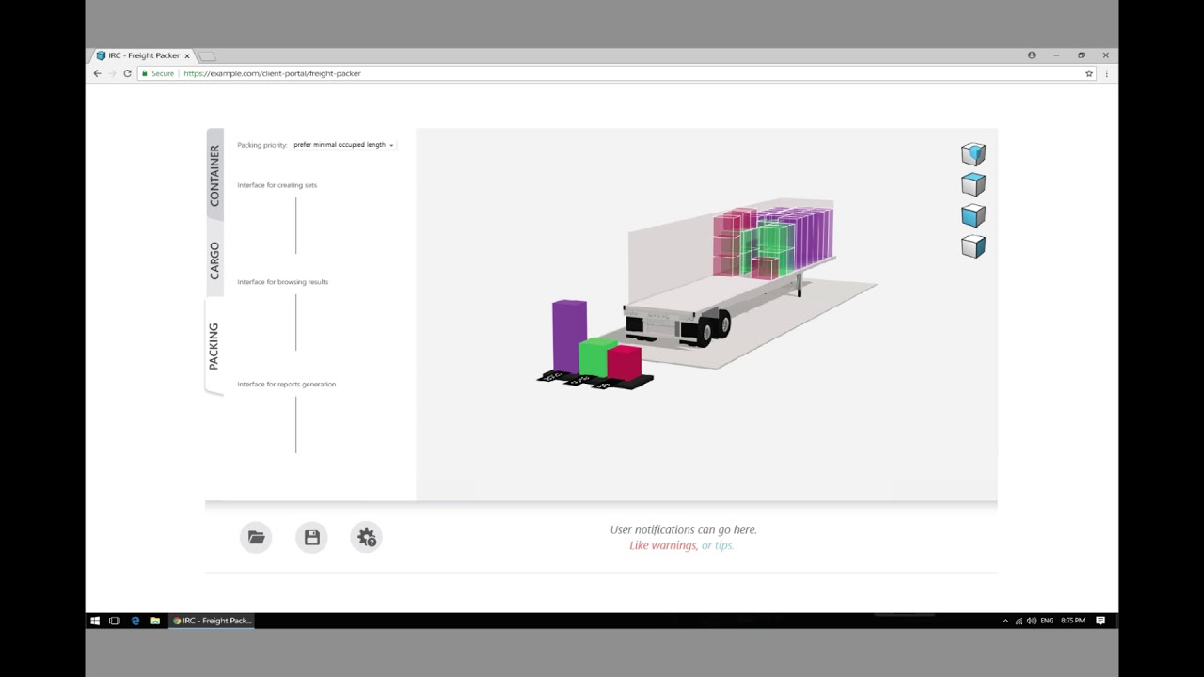Click the address bar URL field
The height and width of the screenshot is (677, 1204).
click(x=617, y=73)
